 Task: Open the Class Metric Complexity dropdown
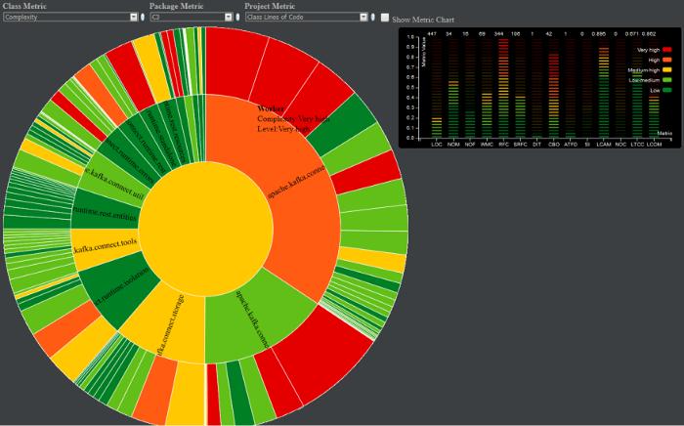click(70, 17)
